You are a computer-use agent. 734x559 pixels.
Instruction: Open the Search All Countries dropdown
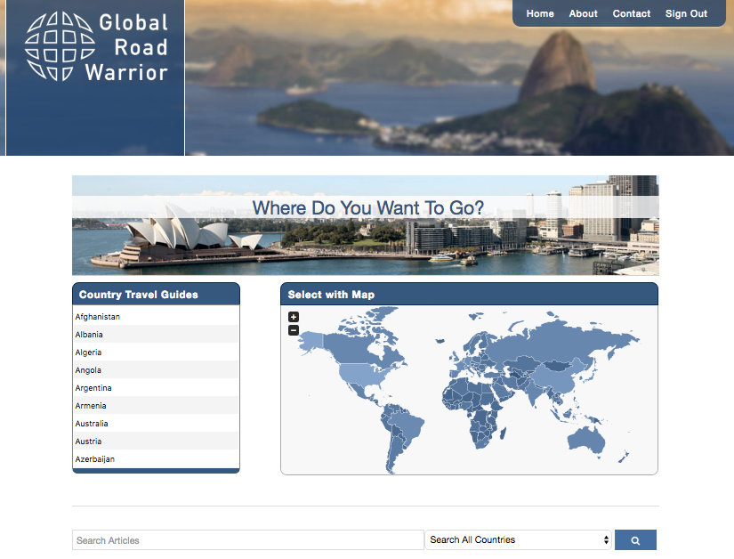519,540
